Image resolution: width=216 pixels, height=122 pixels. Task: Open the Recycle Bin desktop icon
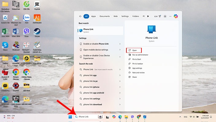point(5,19)
